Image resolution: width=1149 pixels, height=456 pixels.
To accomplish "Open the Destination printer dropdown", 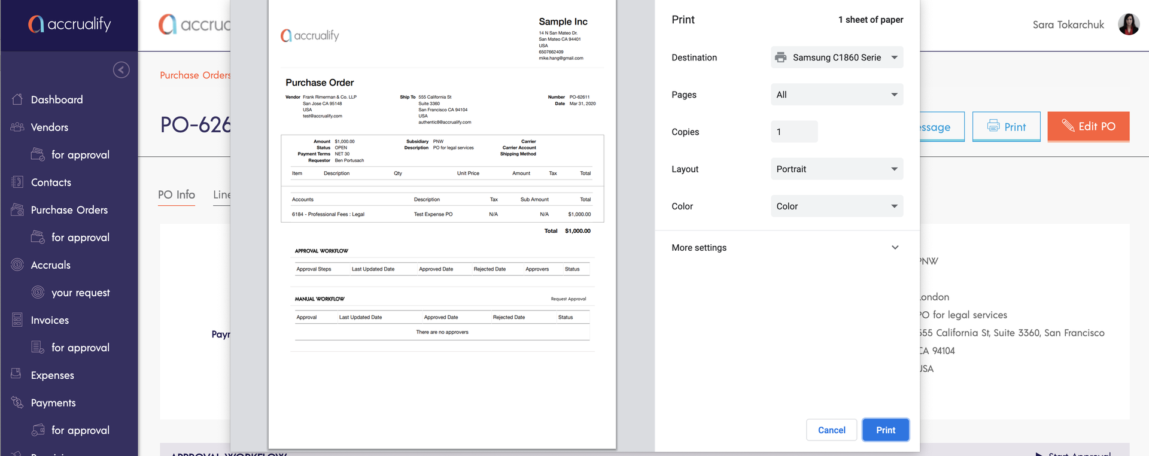I will [837, 57].
